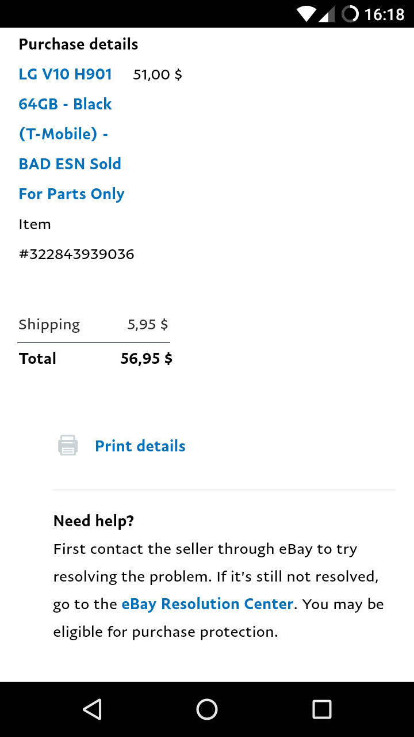Tap the item number #322843939036
The width and height of the screenshot is (414, 737).
pyautogui.click(x=76, y=254)
